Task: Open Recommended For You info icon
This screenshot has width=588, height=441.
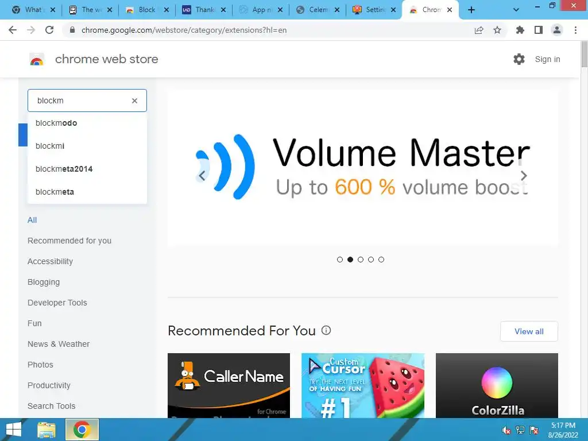Action: 326,330
